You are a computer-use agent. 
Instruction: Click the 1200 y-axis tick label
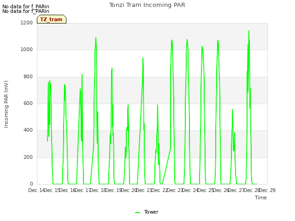(x=27, y=23)
